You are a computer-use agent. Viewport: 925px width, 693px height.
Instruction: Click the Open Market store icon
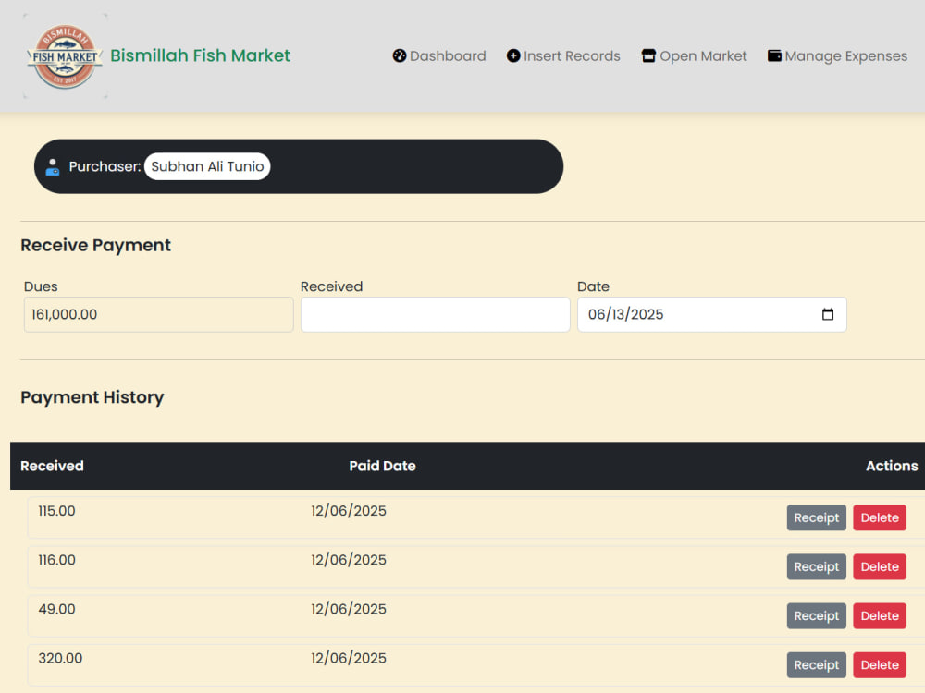pos(648,56)
